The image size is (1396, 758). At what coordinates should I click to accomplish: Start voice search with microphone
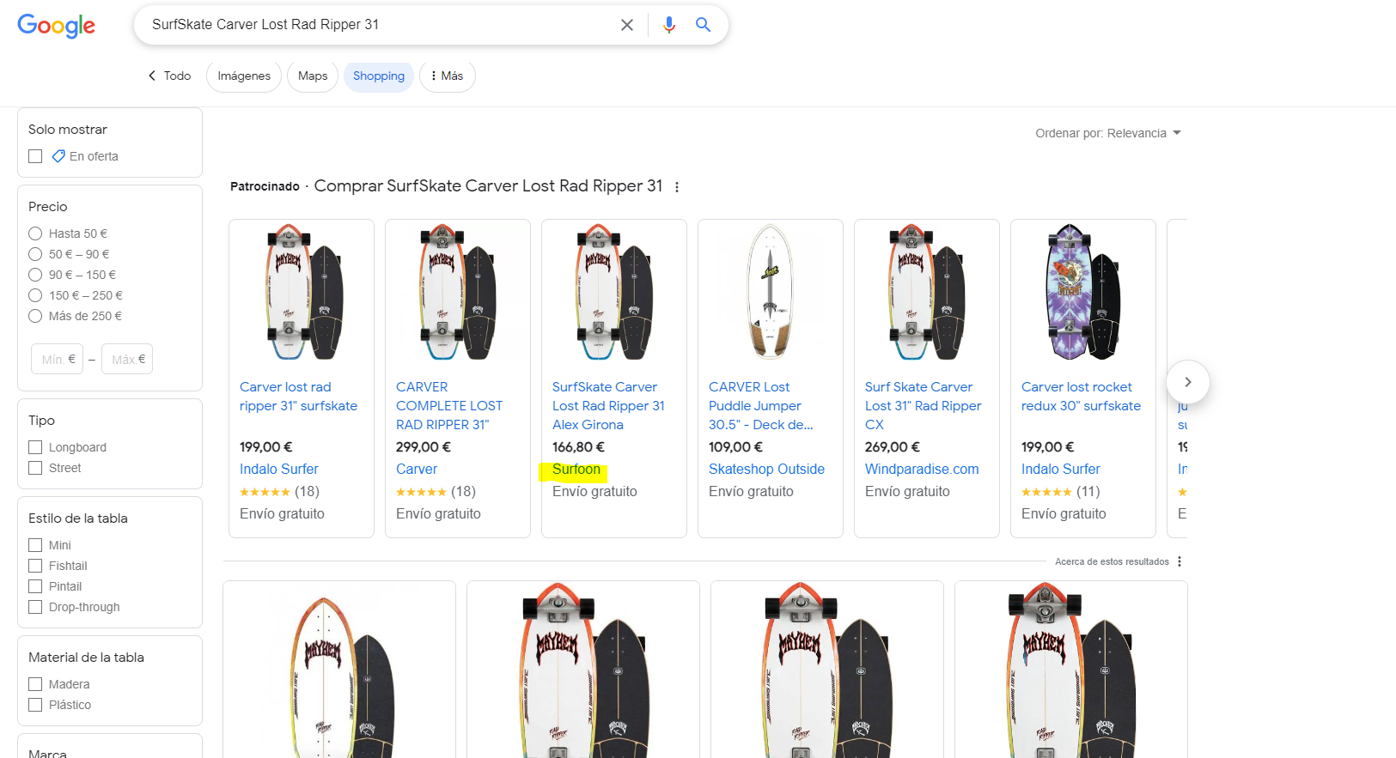click(x=668, y=25)
